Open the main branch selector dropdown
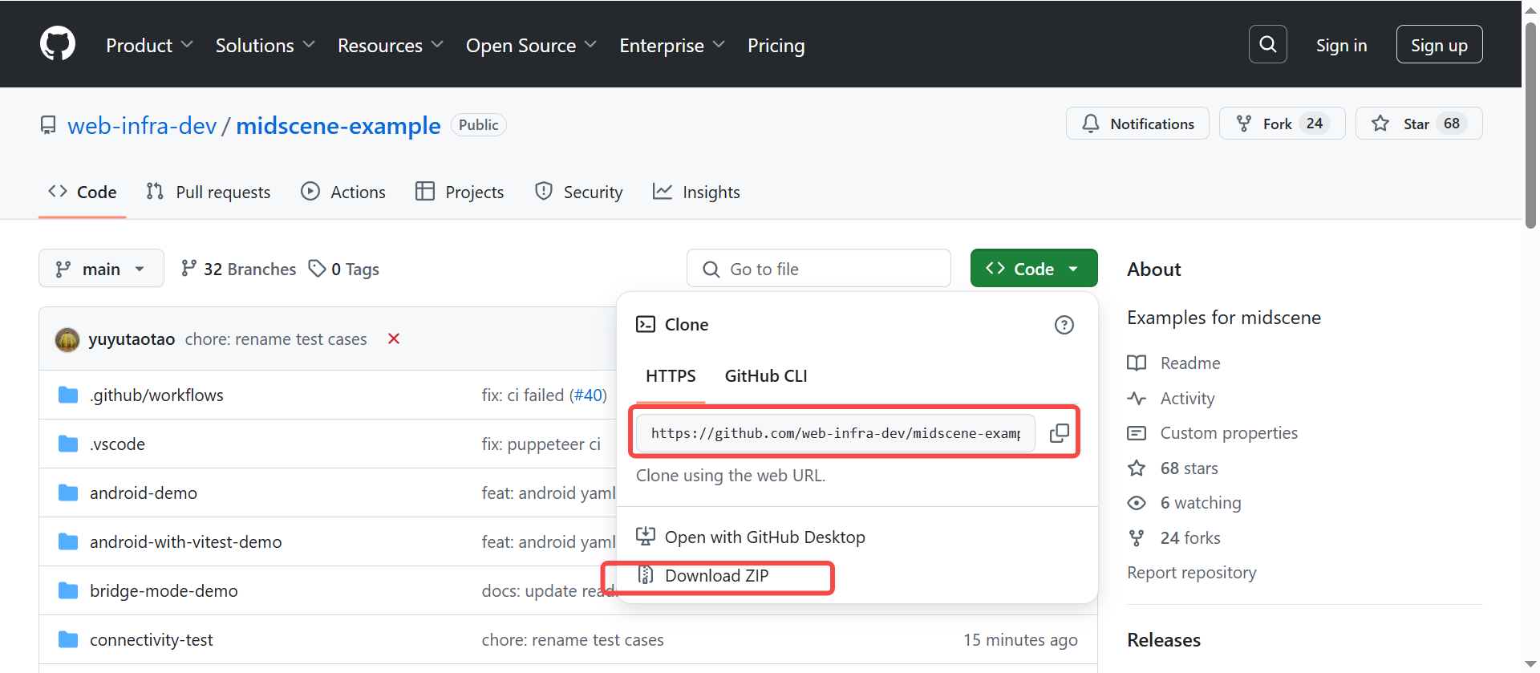 (x=101, y=269)
